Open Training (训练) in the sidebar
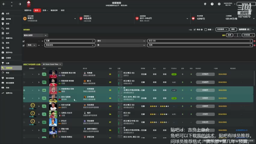This screenshot has height=144, width=256. click(11, 48)
